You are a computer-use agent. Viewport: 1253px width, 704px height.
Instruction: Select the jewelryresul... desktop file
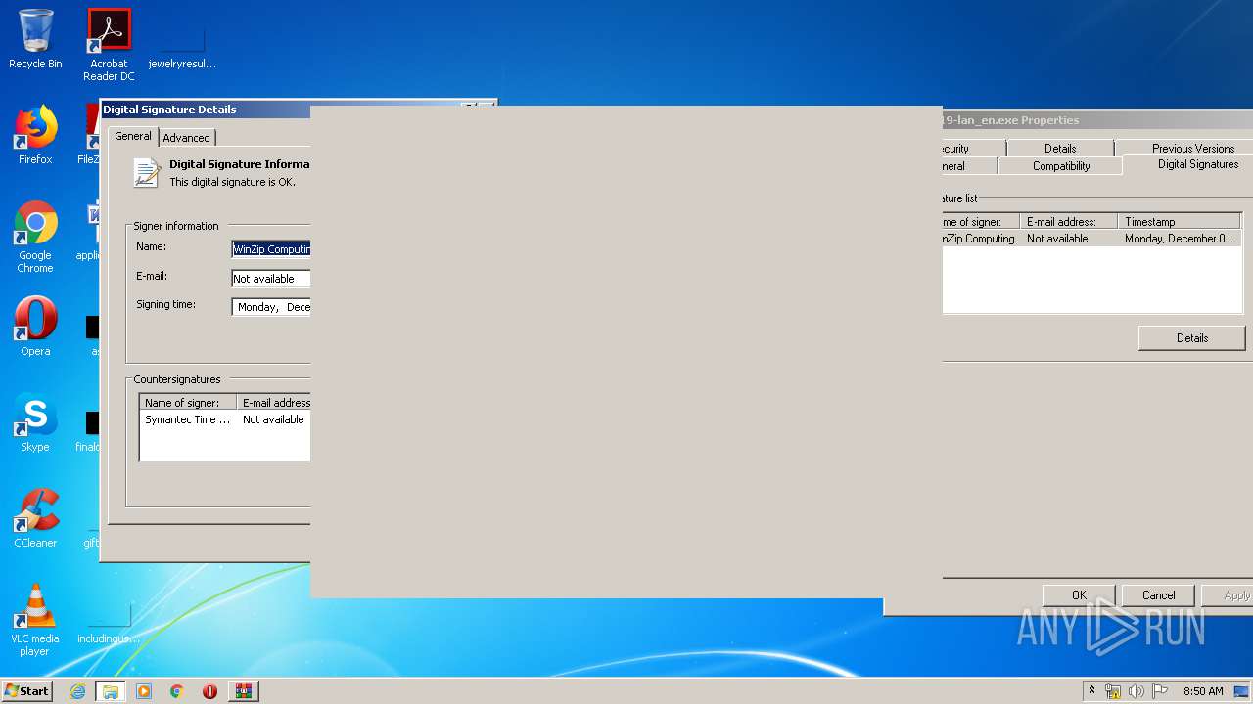tap(182, 45)
